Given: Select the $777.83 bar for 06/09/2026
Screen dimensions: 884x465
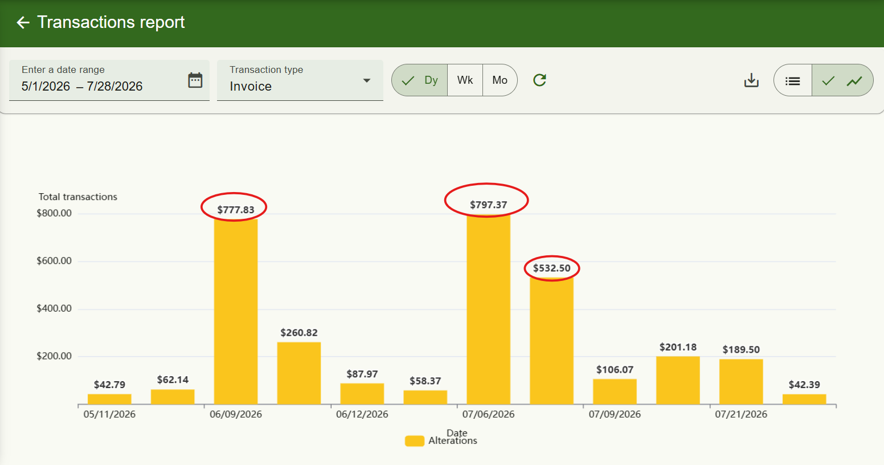Looking at the screenshot, I should 236,312.
